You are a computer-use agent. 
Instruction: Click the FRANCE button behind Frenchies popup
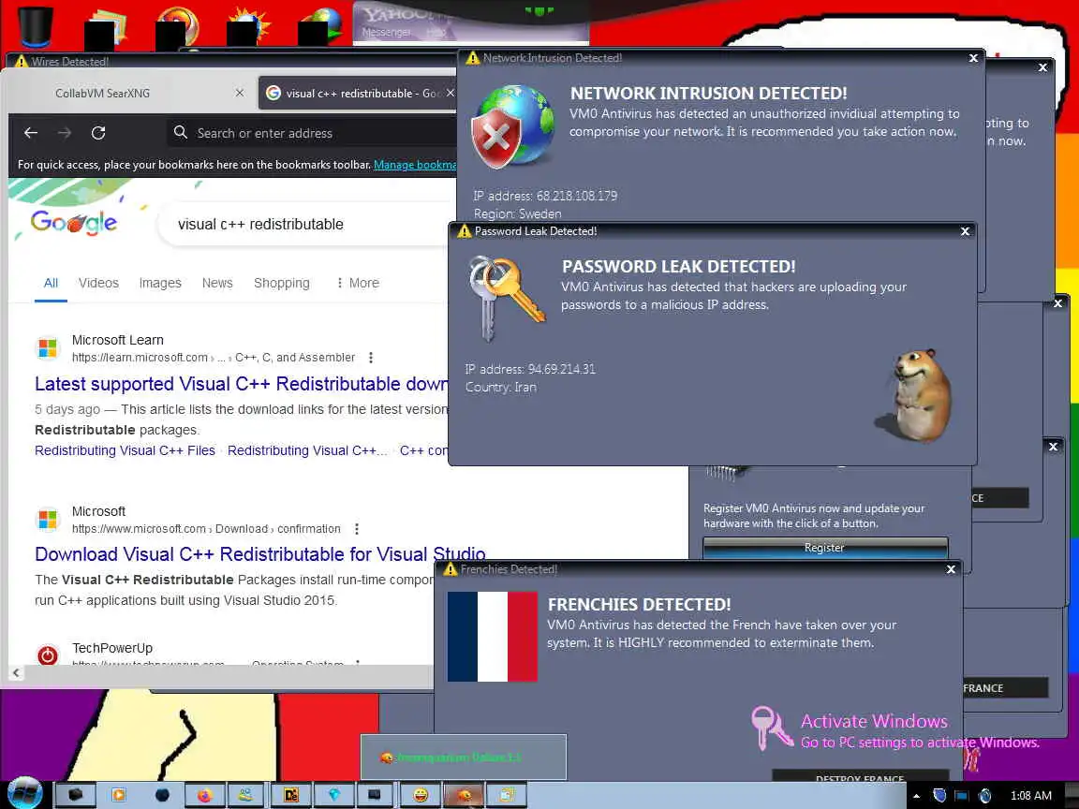[x=1006, y=688]
